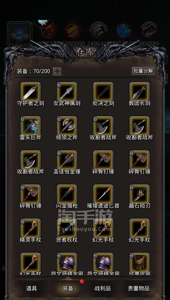Choose the 晶石短刃 blade icon
Screen dimensions: 170x300
click(139, 194)
